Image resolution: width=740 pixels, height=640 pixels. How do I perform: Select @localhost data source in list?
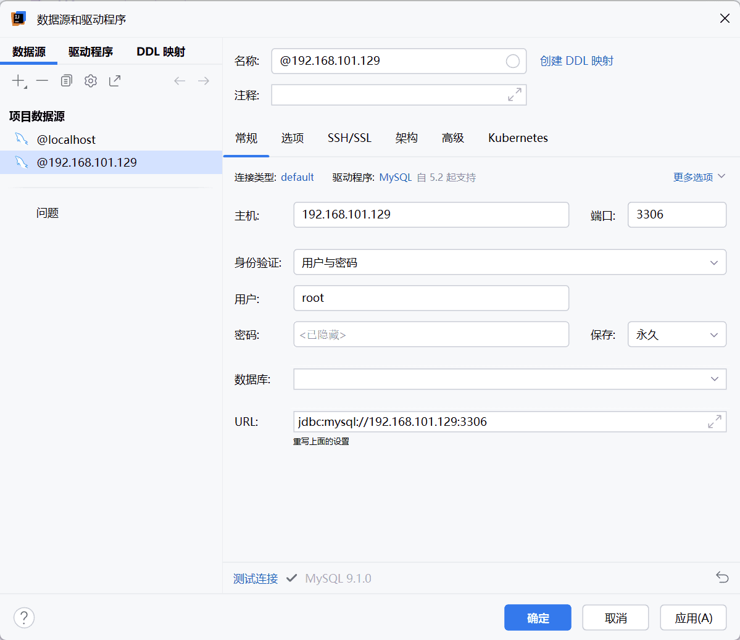tap(66, 139)
